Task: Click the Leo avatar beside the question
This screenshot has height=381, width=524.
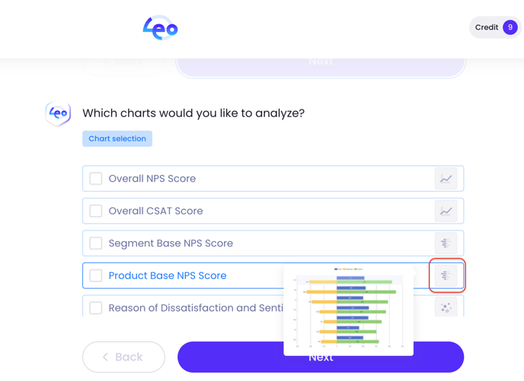Action: [x=58, y=113]
